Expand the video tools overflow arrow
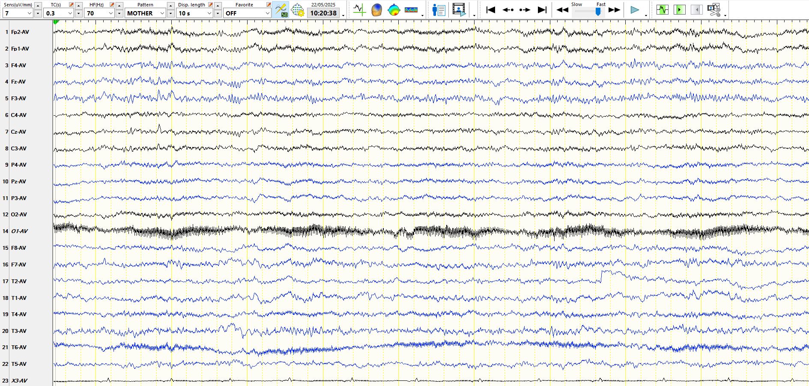 click(x=474, y=15)
